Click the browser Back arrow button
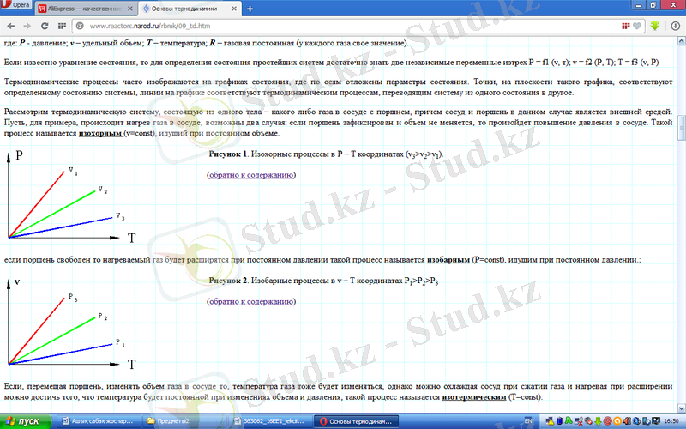The image size is (686, 429). click(10, 26)
